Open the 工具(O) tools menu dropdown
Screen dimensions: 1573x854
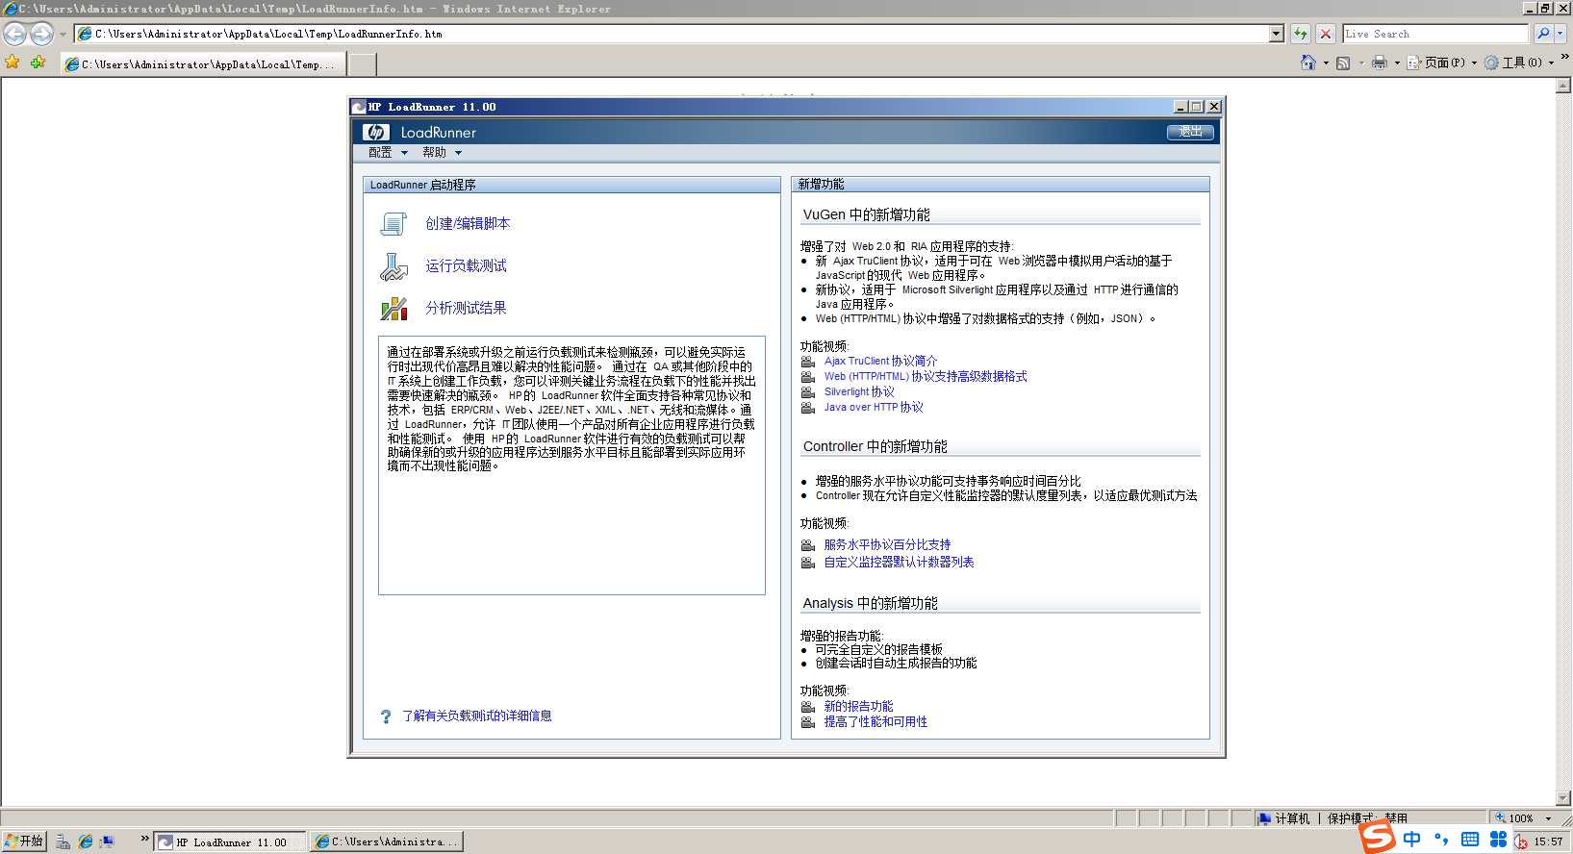click(x=1519, y=63)
